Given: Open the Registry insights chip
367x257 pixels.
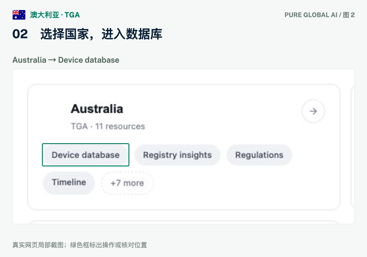Looking at the screenshot, I should tap(177, 155).
